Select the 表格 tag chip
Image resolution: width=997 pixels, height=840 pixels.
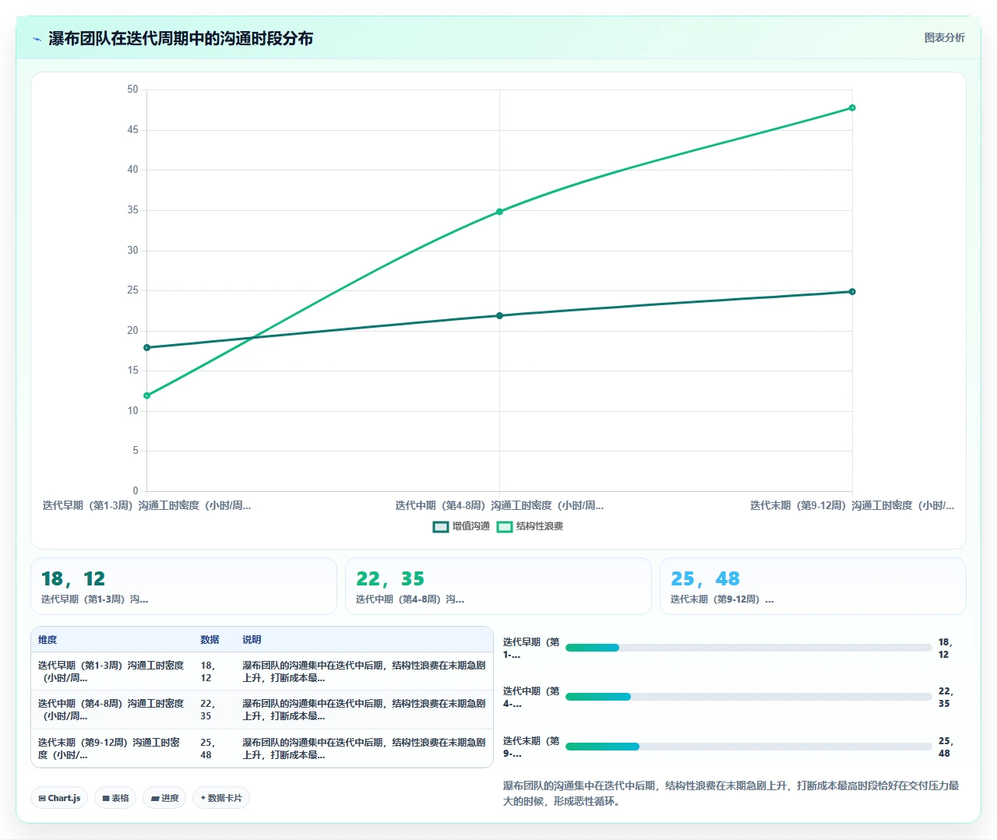point(115,798)
